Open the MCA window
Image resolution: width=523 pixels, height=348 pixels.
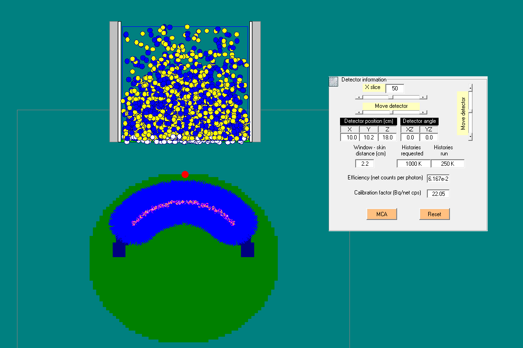[x=382, y=214]
